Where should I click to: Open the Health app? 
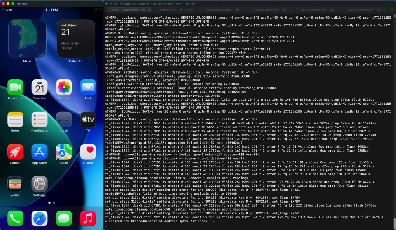88,152
